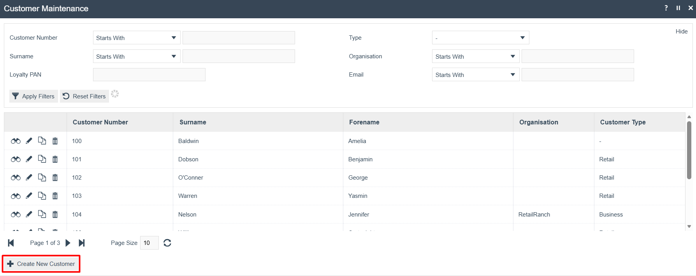Hide the filter panel
696x276 pixels.
click(681, 31)
